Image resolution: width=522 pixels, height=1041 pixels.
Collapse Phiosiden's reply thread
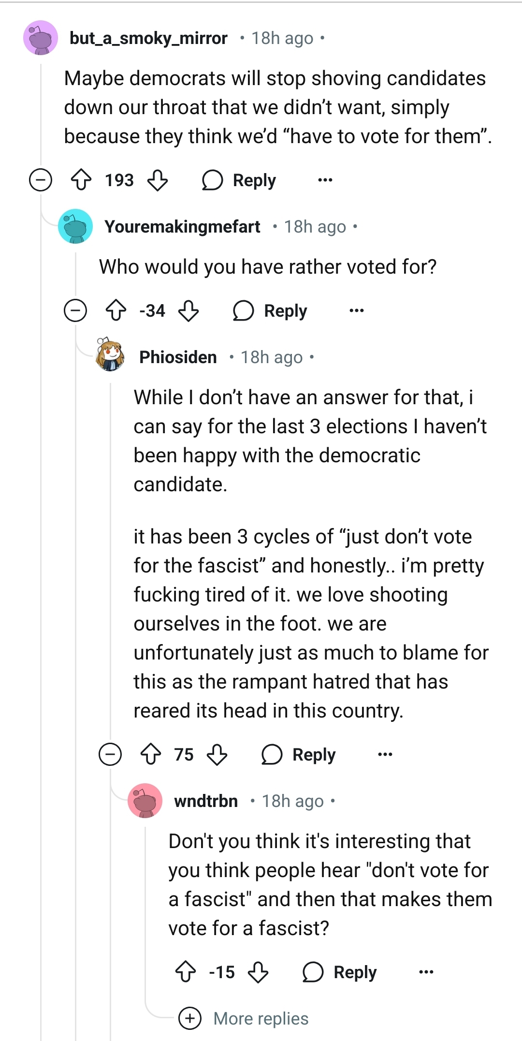(x=110, y=754)
